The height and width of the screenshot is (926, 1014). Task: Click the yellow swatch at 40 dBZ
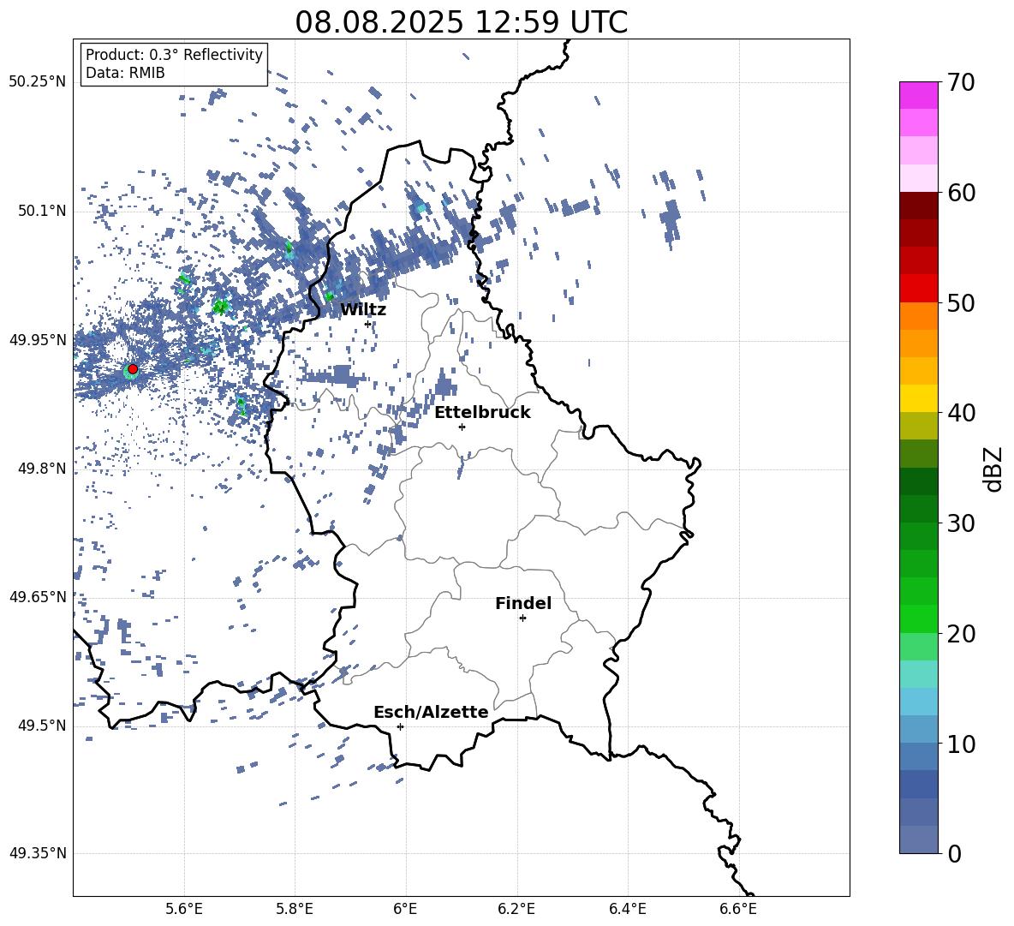(918, 398)
